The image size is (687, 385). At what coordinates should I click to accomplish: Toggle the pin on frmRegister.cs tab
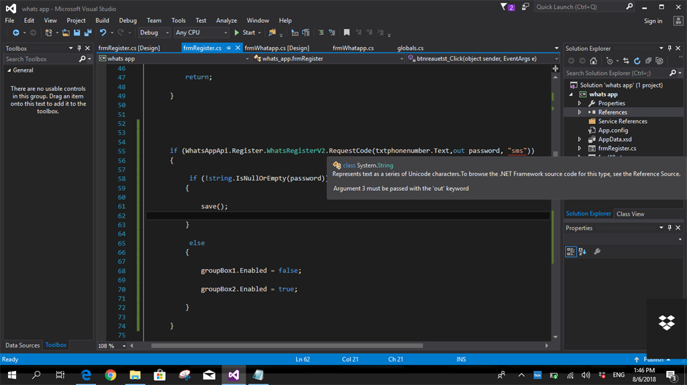click(x=229, y=48)
